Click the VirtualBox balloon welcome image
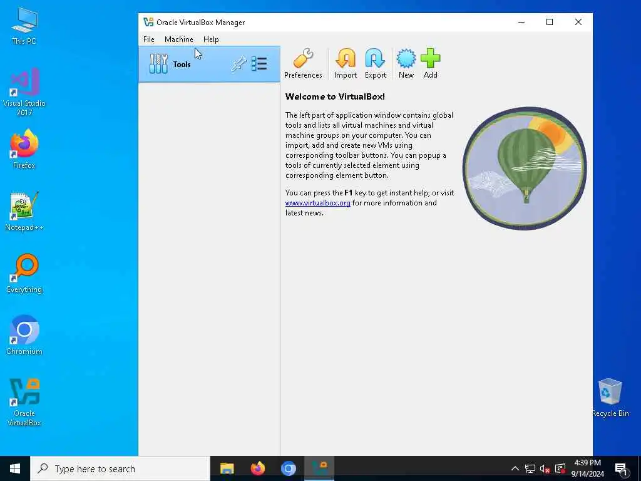641x481 pixels. click(x=525, y=168)
